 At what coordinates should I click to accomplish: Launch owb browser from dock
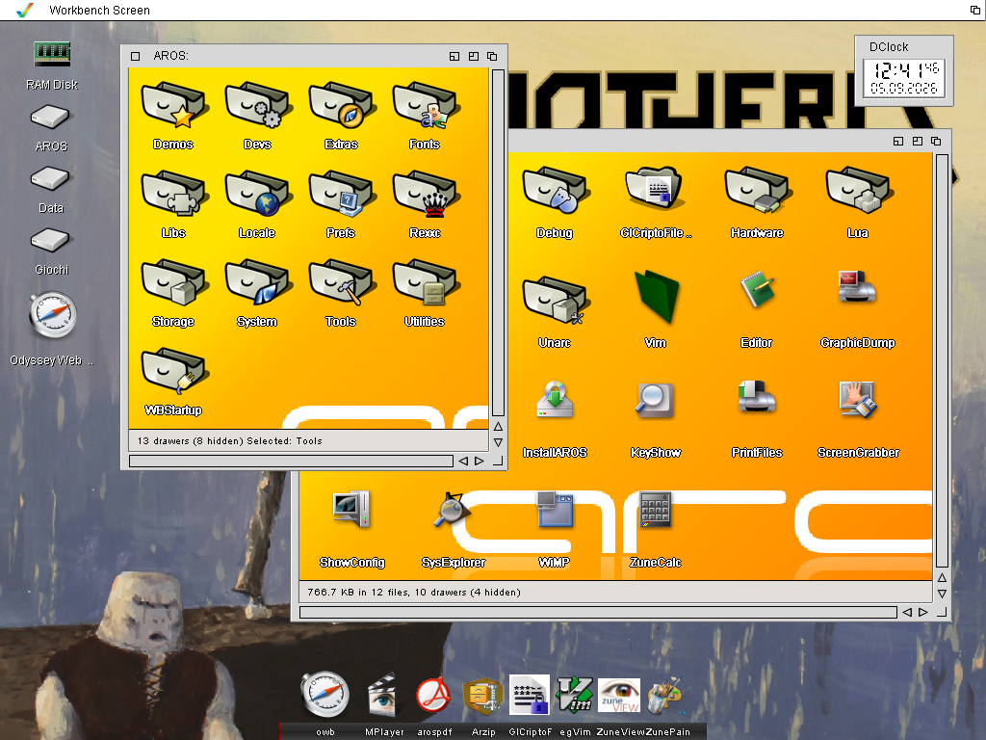tap(324, 695)
